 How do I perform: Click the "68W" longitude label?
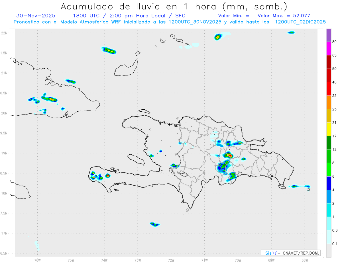[x=305, y=260]
